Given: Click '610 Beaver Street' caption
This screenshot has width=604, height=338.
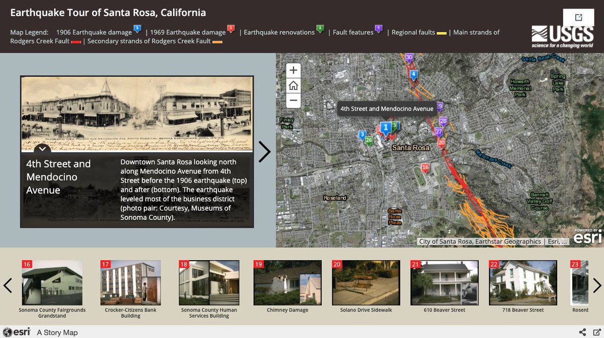Looking at the screenshot, I should (445, 310).
